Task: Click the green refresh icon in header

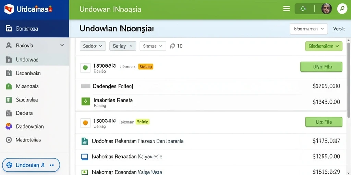Action: (303, 9)
